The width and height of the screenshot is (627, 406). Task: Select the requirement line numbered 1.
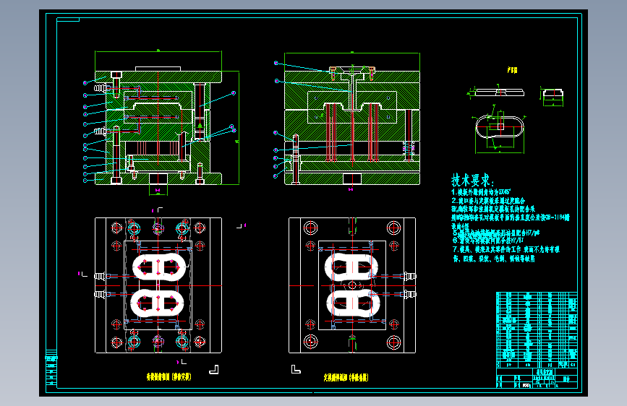[x=481, y=192]
